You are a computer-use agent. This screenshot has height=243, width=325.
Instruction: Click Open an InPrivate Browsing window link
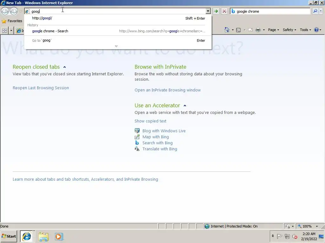point(168,90)
